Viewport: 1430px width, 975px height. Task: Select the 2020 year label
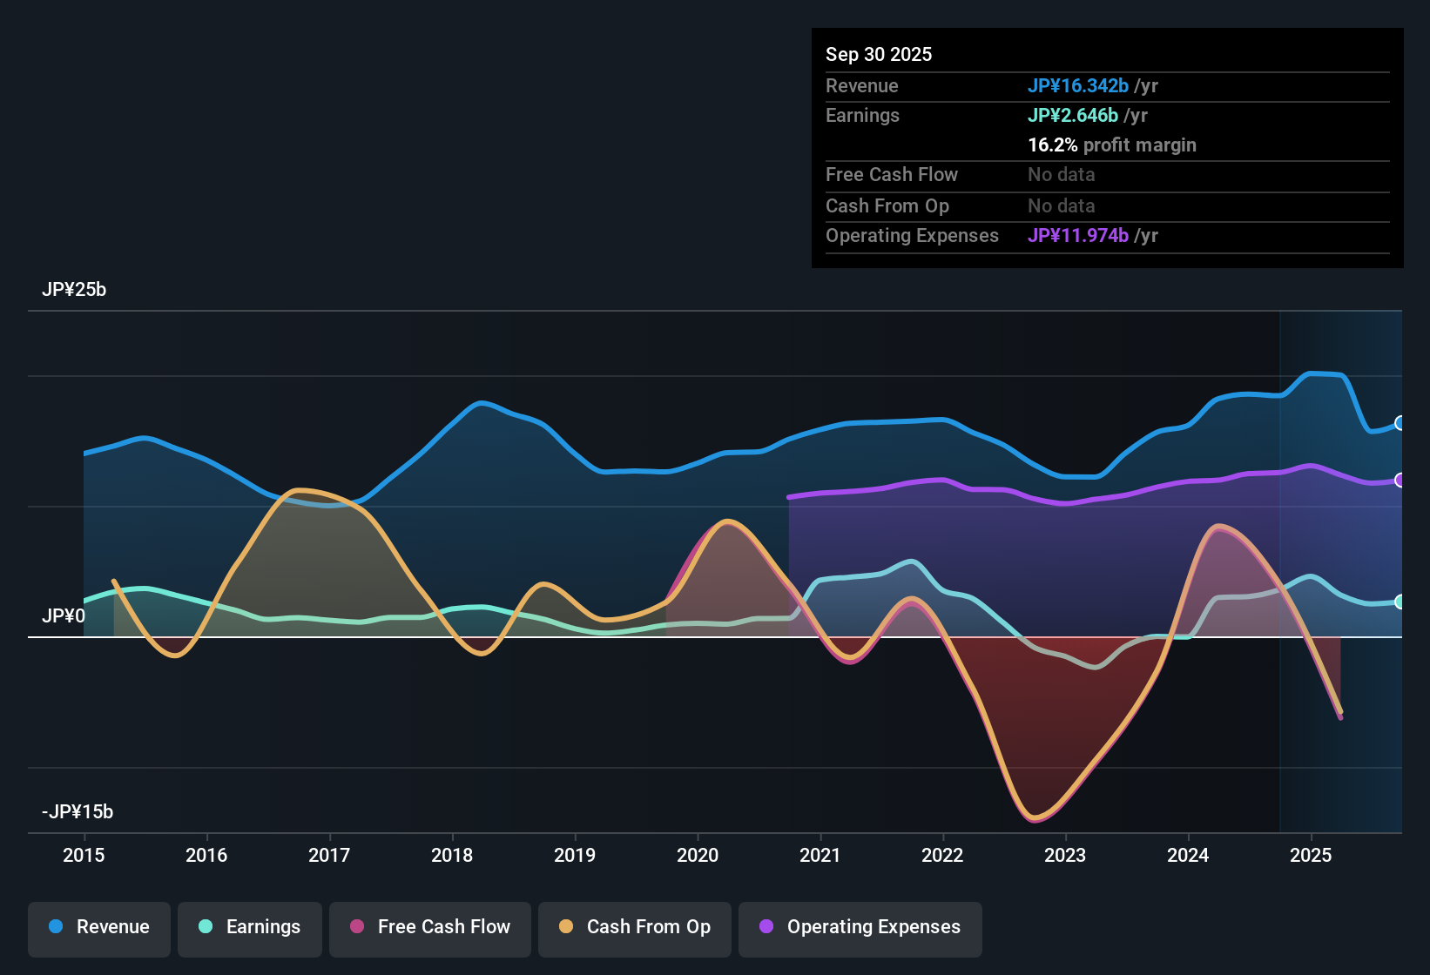pyautogui.click(x=698, y=856)
